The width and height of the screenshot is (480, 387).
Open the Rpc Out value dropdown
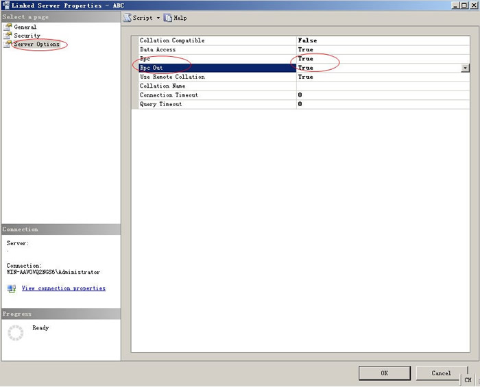(x=466, y=68)
